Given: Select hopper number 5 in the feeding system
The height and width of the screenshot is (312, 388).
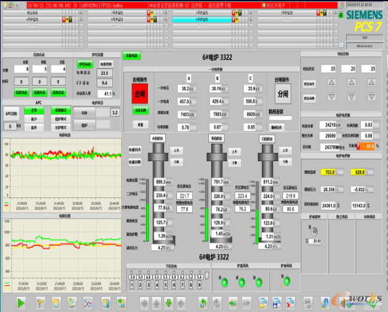Looking at the screenshot, I should tap(165, 285).
